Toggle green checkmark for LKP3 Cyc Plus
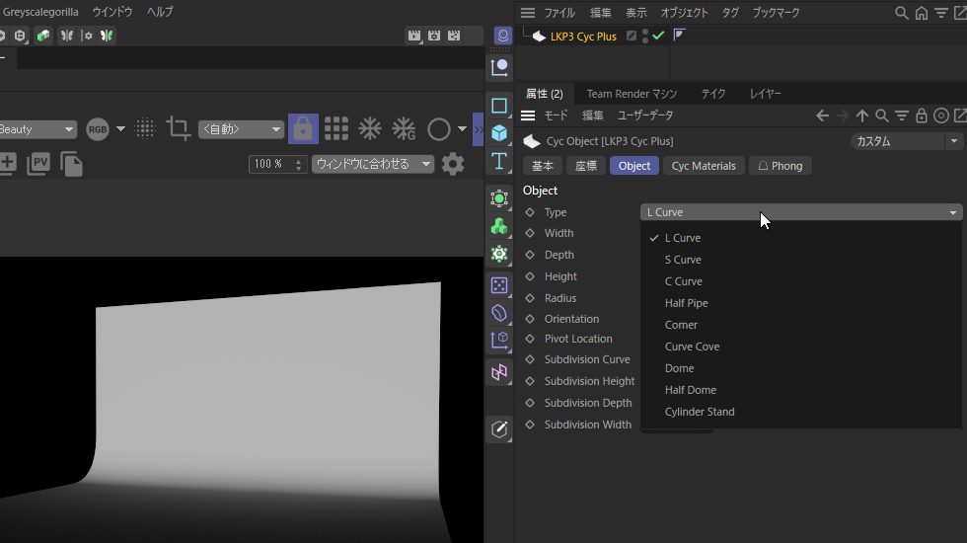967x543 pixels. [x=658, y=36]
